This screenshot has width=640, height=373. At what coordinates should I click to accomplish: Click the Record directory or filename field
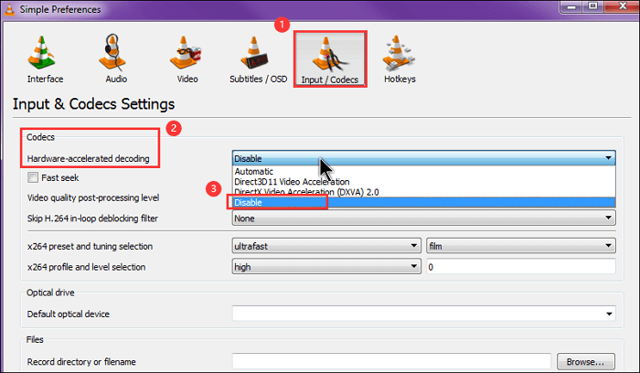pos(391,362)
